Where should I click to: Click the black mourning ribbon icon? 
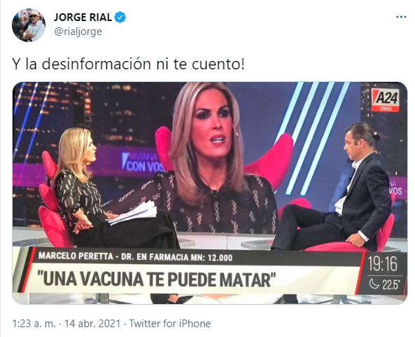(365, 97)
